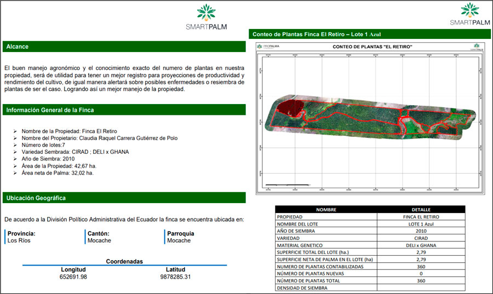Viewport: 493px width, 294px height.
Task: Select the Conteo de Plantas Lote 1 header
Action: 370,34
